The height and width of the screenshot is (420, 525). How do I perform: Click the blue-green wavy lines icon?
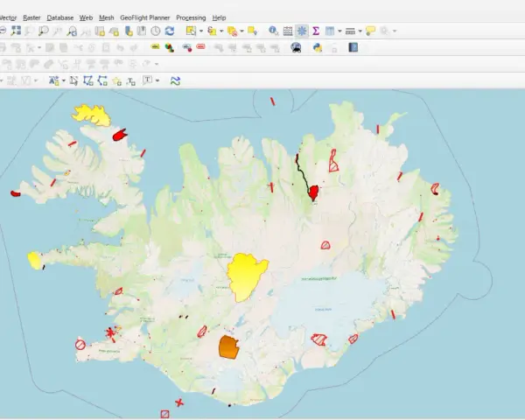[175, 80]
